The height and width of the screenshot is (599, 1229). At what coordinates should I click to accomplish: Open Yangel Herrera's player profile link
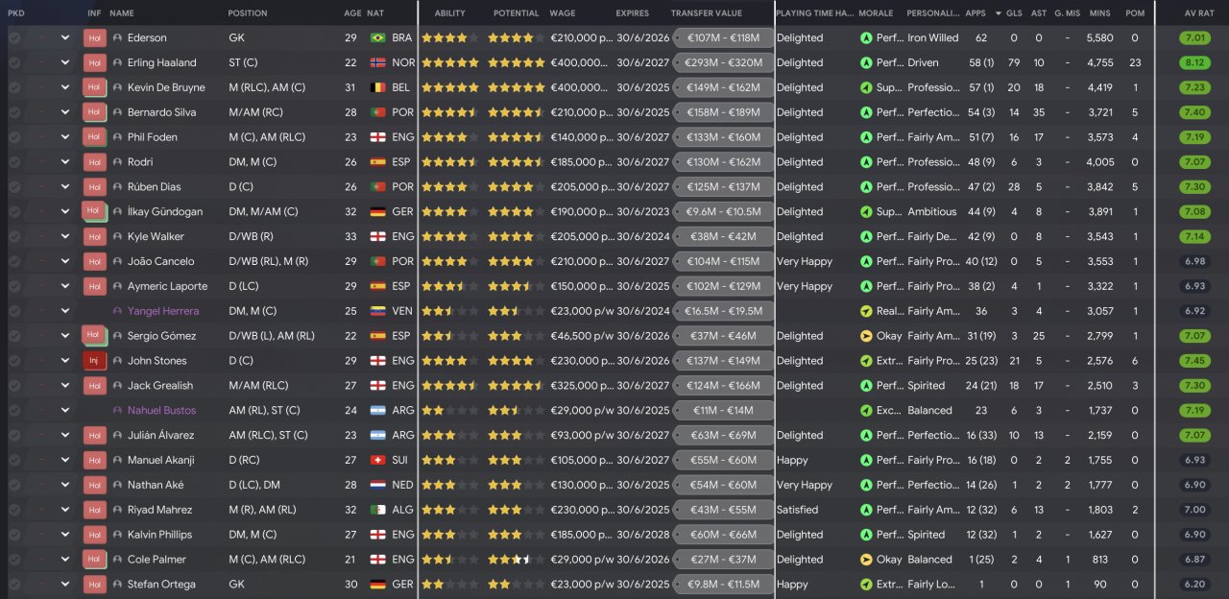(163, 311)
